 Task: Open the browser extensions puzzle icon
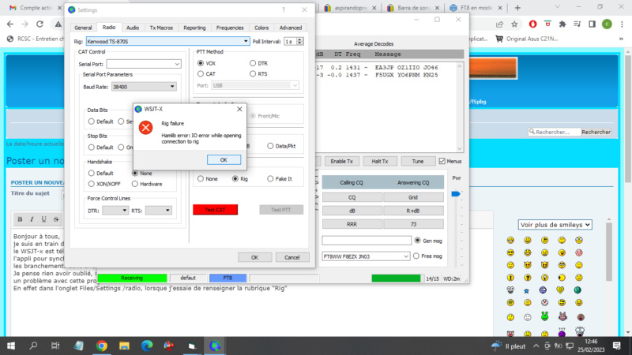[562, 24]
